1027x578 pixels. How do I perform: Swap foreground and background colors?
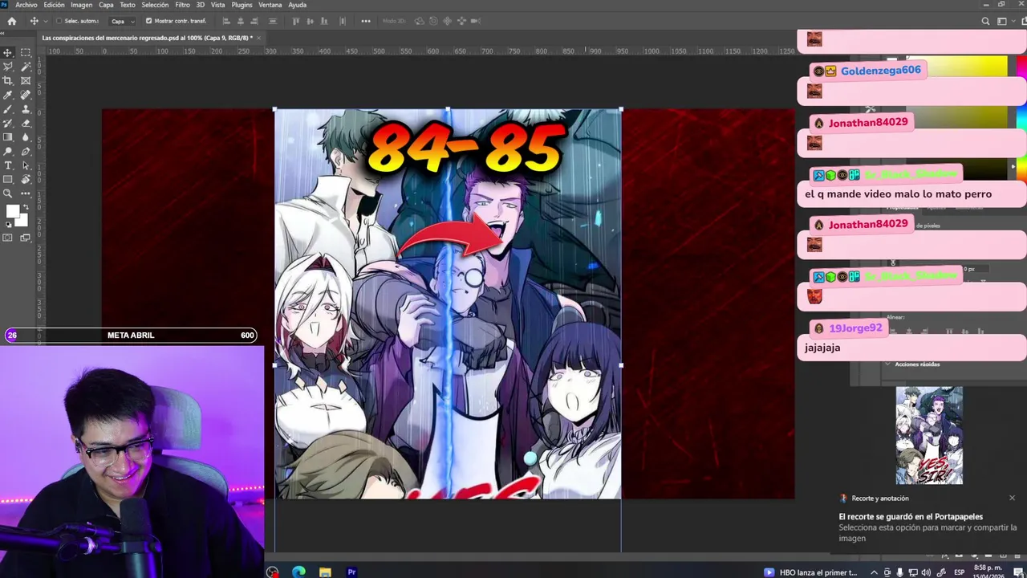tap(25, 207)
